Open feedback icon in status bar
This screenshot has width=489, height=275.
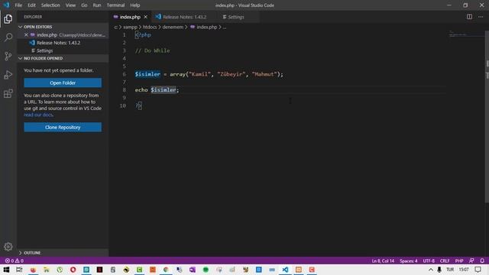(471, 260)
